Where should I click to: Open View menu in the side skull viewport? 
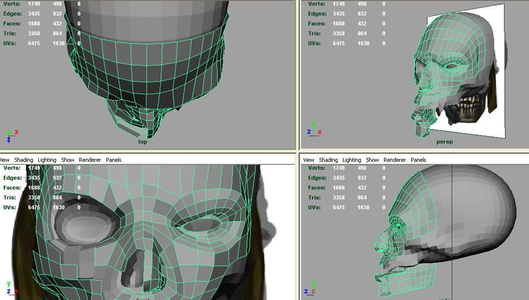309,160
